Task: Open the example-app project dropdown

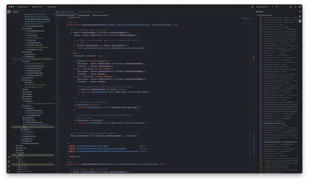Action: pyautogui.click(x=23, y=7)
